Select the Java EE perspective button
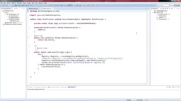Screen dimensions: 181x101 coord(177,6)
